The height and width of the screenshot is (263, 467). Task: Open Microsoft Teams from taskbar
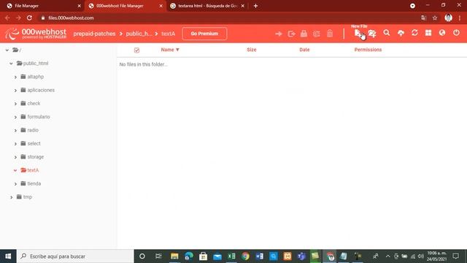(301, 256)
